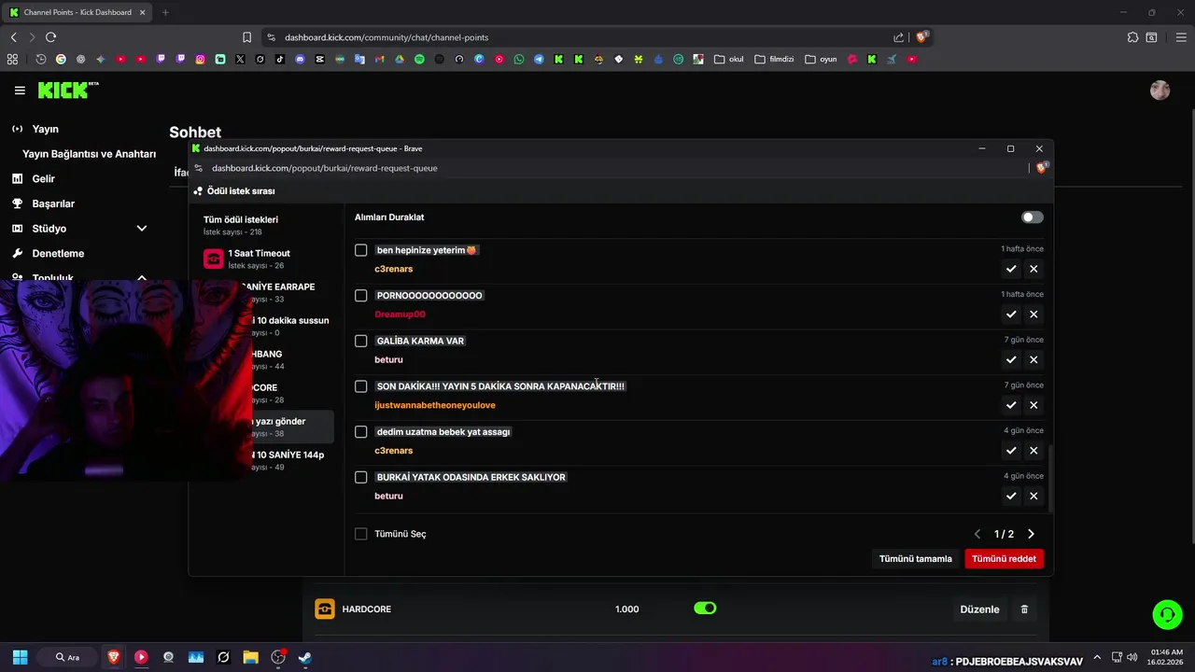The image size is (1195, 672).
Task: Check the "ben hepinize yeterim" request box
Action: click(361, 250)
